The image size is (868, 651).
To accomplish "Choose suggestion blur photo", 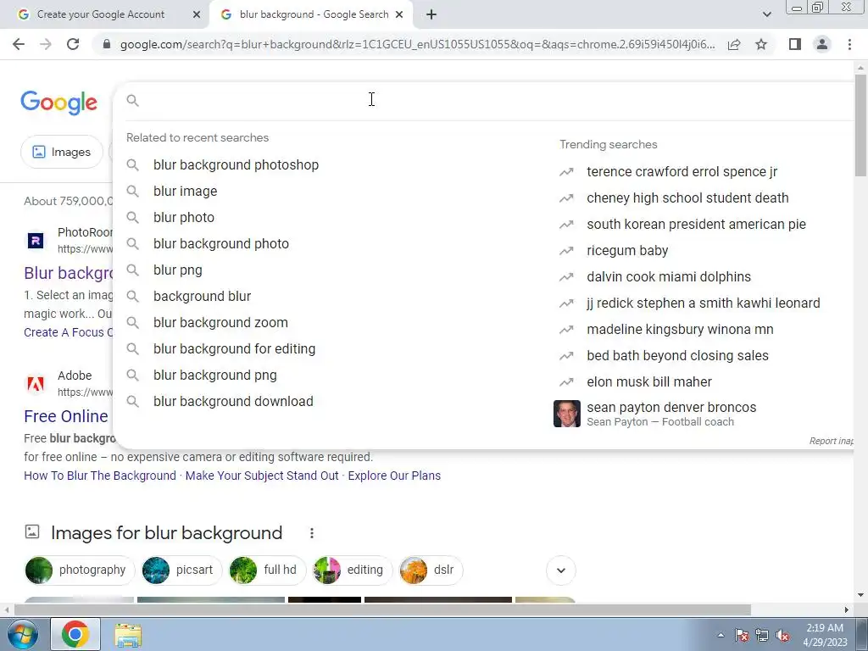I will click(x=184, y=218).
